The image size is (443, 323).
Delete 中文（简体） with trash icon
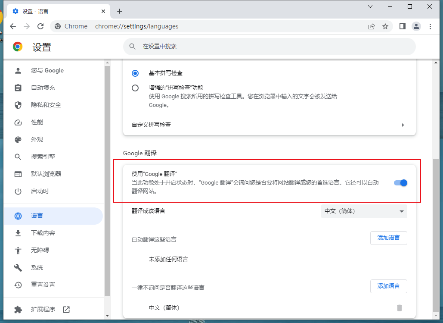click(399, 308)
